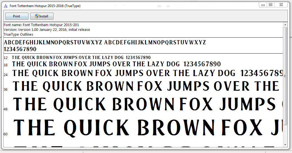Click the 36-point quick brown fox sample
Viewport: 292px width, 153px height.
click(146, 86)
